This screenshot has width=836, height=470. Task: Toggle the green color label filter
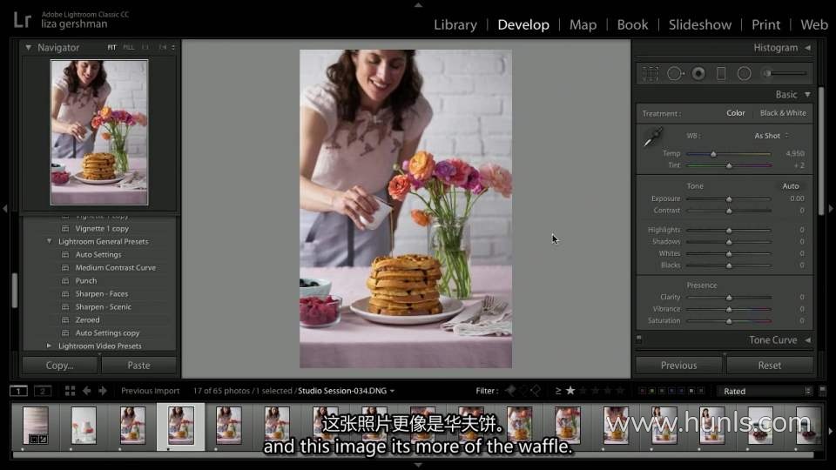[x=662, y=391]
